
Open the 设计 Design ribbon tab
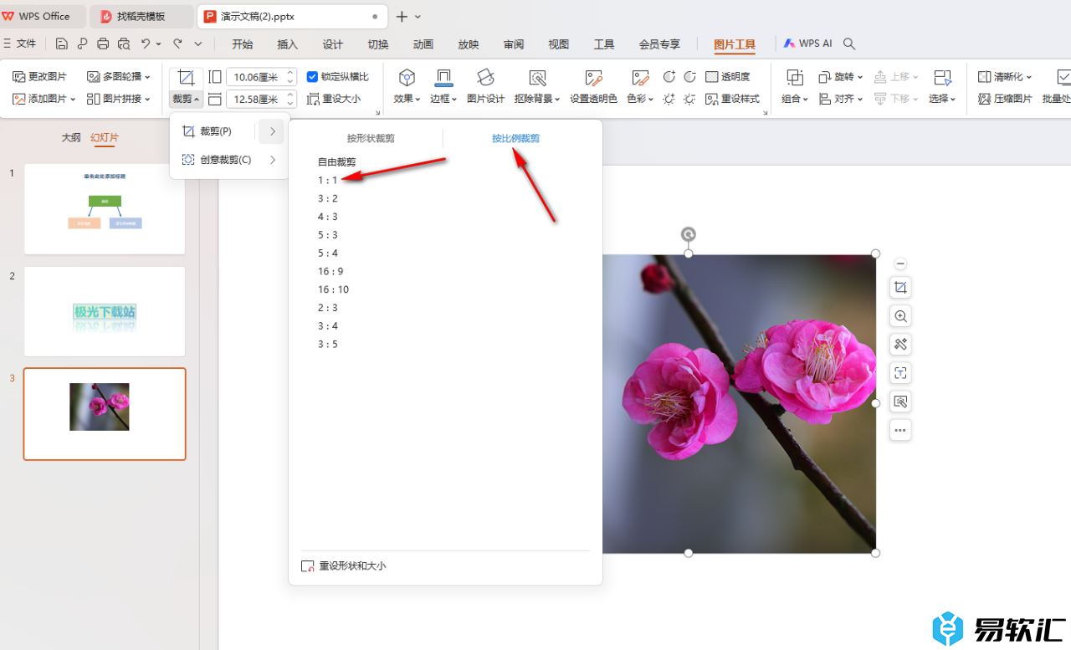point(332,44)
